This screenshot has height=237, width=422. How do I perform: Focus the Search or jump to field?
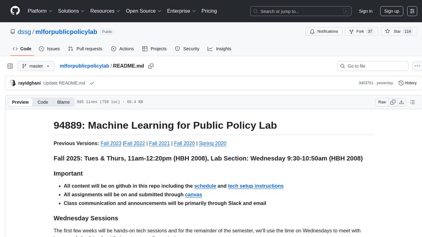coord(301,11)
